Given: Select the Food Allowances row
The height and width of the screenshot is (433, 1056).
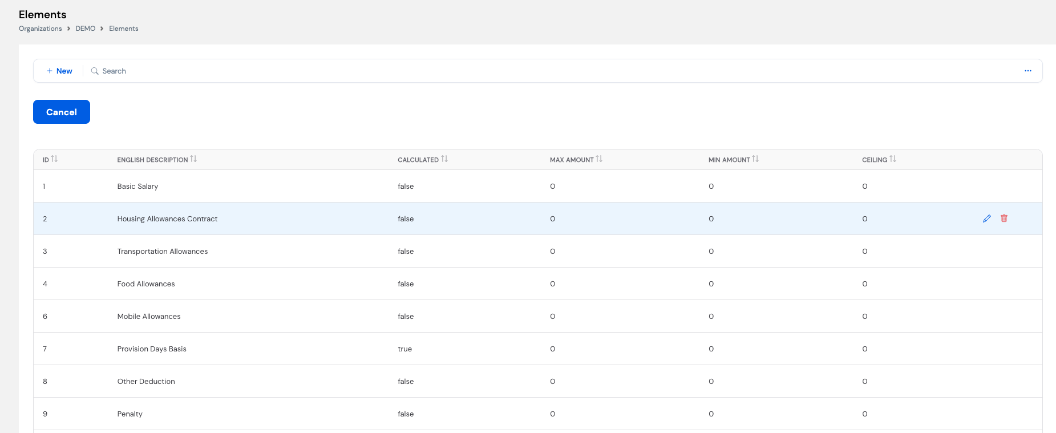Looking at the screenshot, I should [x=538, y=284].
